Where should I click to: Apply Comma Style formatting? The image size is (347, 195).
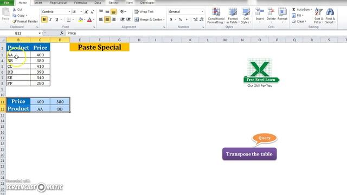coord(187,19)
